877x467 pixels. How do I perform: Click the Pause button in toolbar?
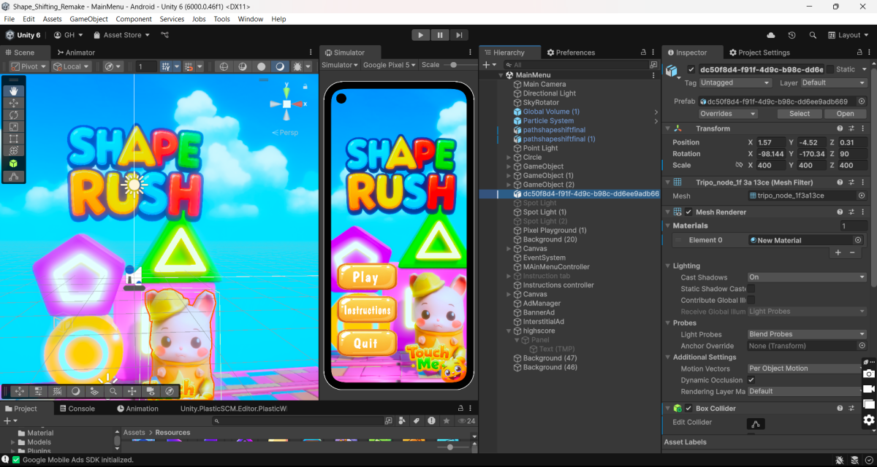click(439, 35)
